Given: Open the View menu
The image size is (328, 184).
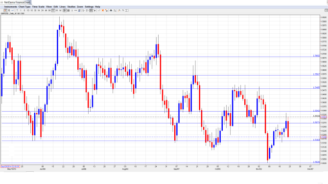Looking at the screenshot, I should 49,7.
